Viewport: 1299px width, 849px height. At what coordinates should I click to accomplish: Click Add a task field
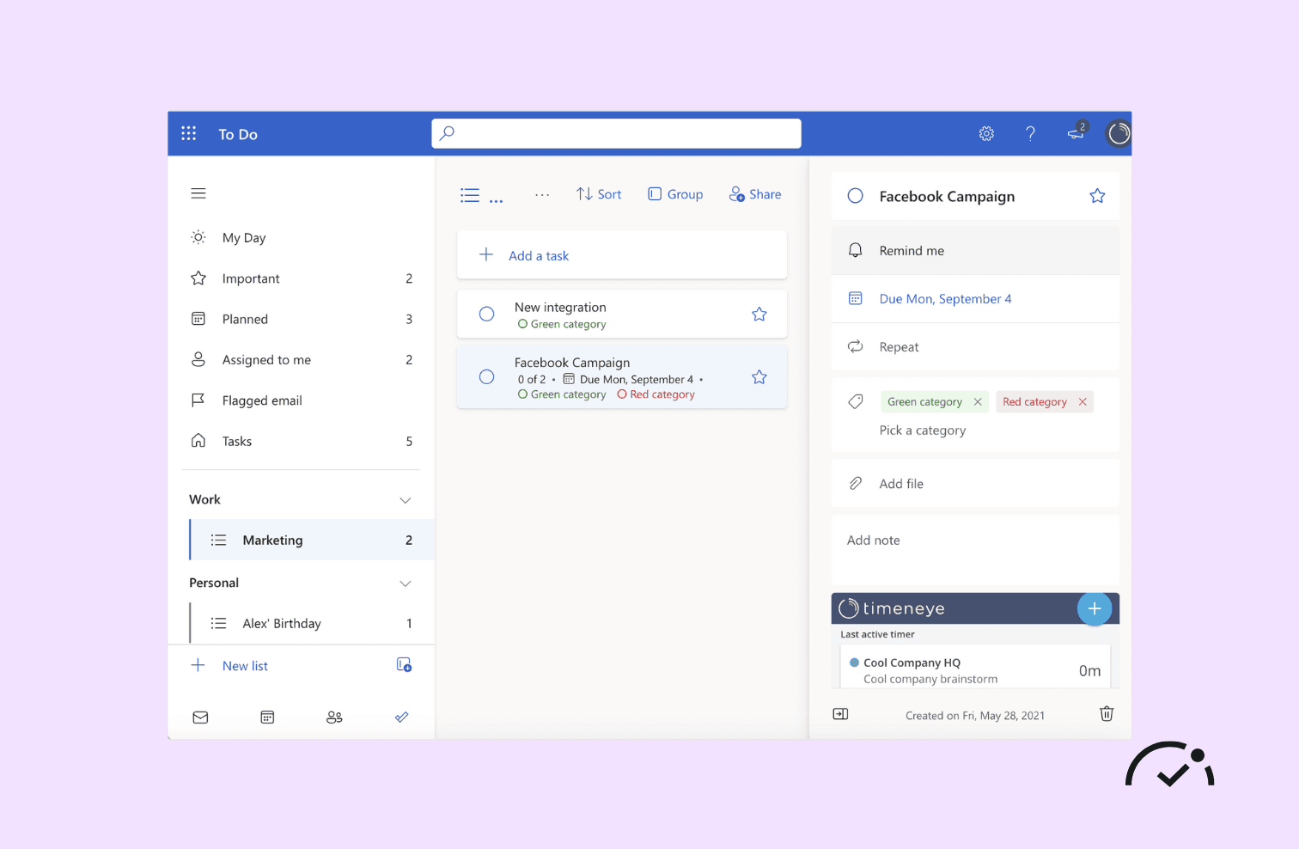point(622,255)
